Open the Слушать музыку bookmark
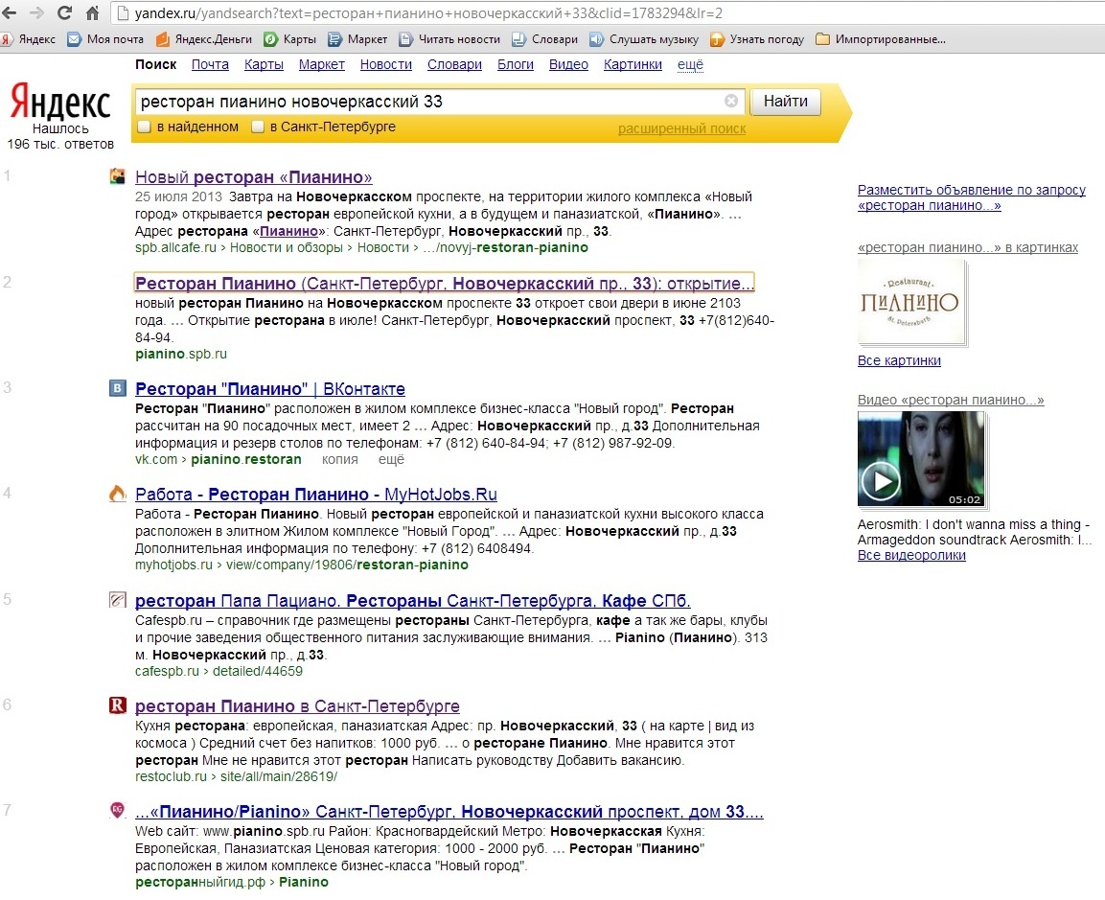The height and width of the screenshot is (900, 1105). (x=644, y=39)
